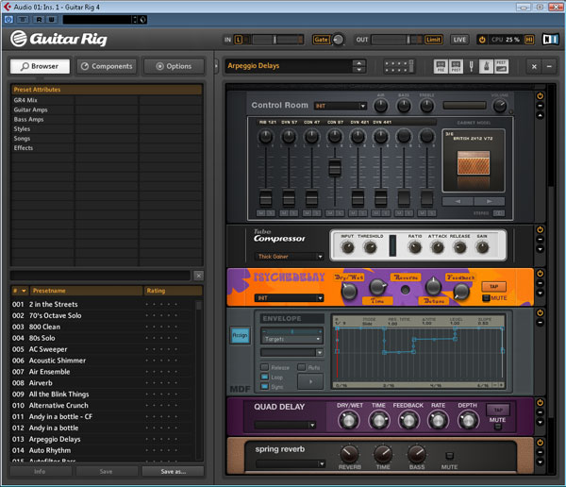The height and width of the screenshot is (487, 566).
Task: Open the Tapedeck Pre module
Action: [441, 66]
